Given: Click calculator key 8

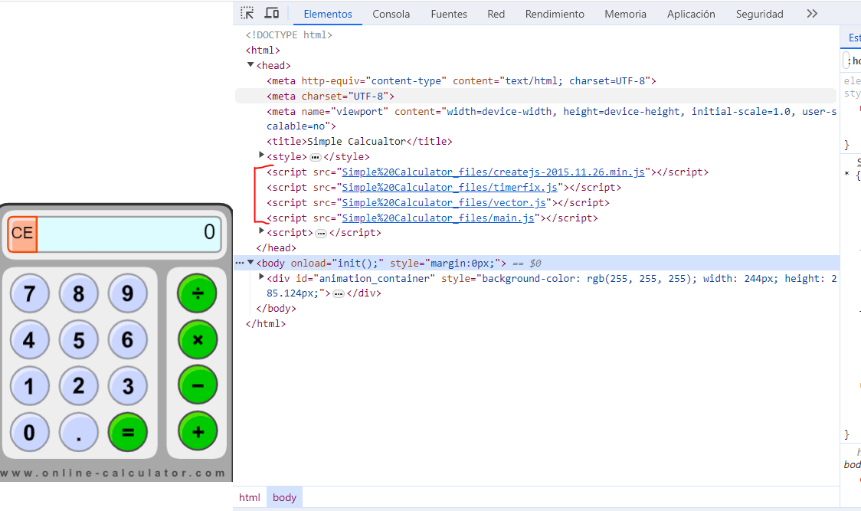Looking at the screenshot, I should click(x=79, y=293).
